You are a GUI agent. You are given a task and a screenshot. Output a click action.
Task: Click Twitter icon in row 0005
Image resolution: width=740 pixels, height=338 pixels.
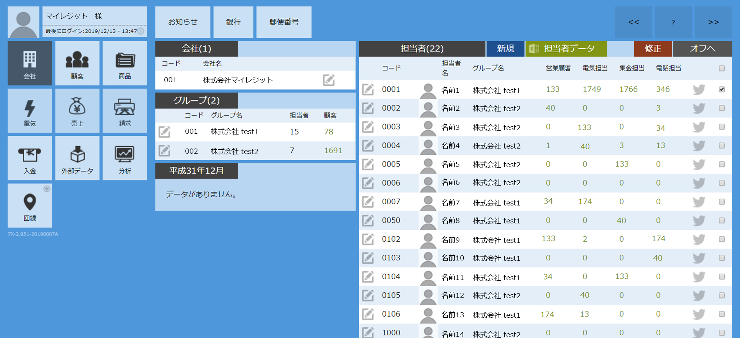[x=699, y=165]
